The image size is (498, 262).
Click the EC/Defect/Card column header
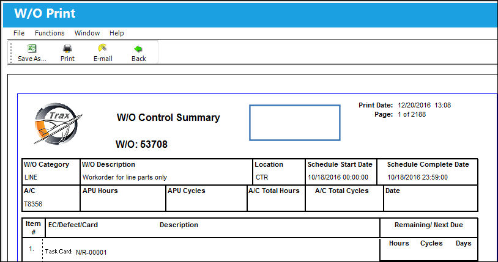73,225
